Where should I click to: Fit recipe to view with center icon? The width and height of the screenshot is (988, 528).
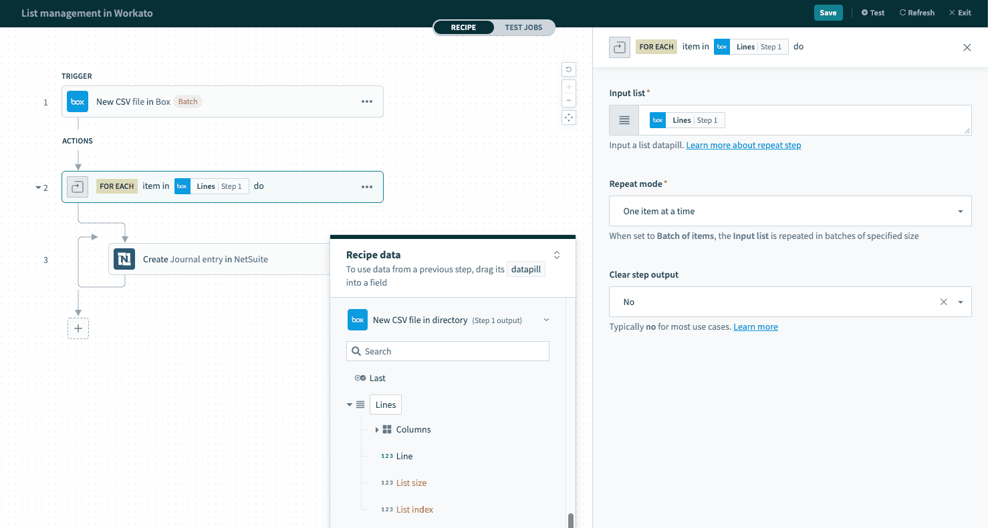pos(569,117)
